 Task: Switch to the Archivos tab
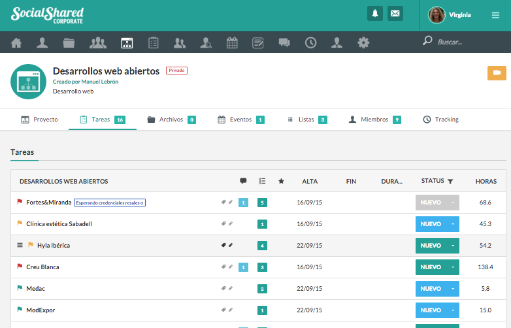171,120
